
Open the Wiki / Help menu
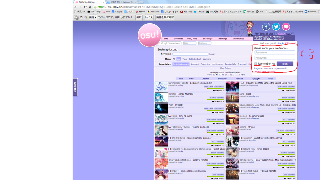click(x=192, y=39)
